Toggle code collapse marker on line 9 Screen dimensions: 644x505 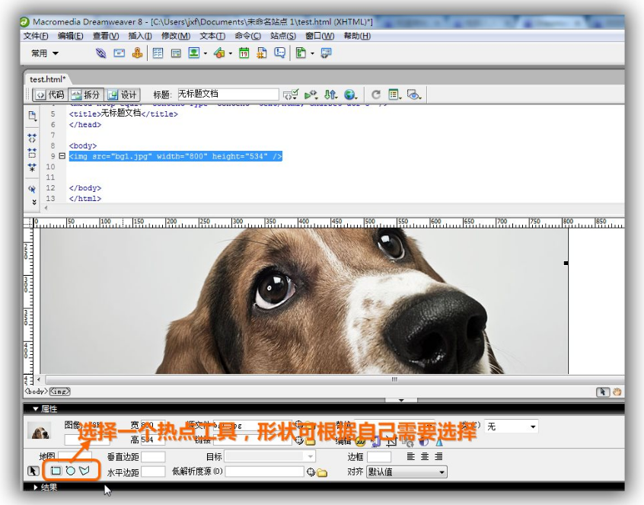tap(62, 156)
